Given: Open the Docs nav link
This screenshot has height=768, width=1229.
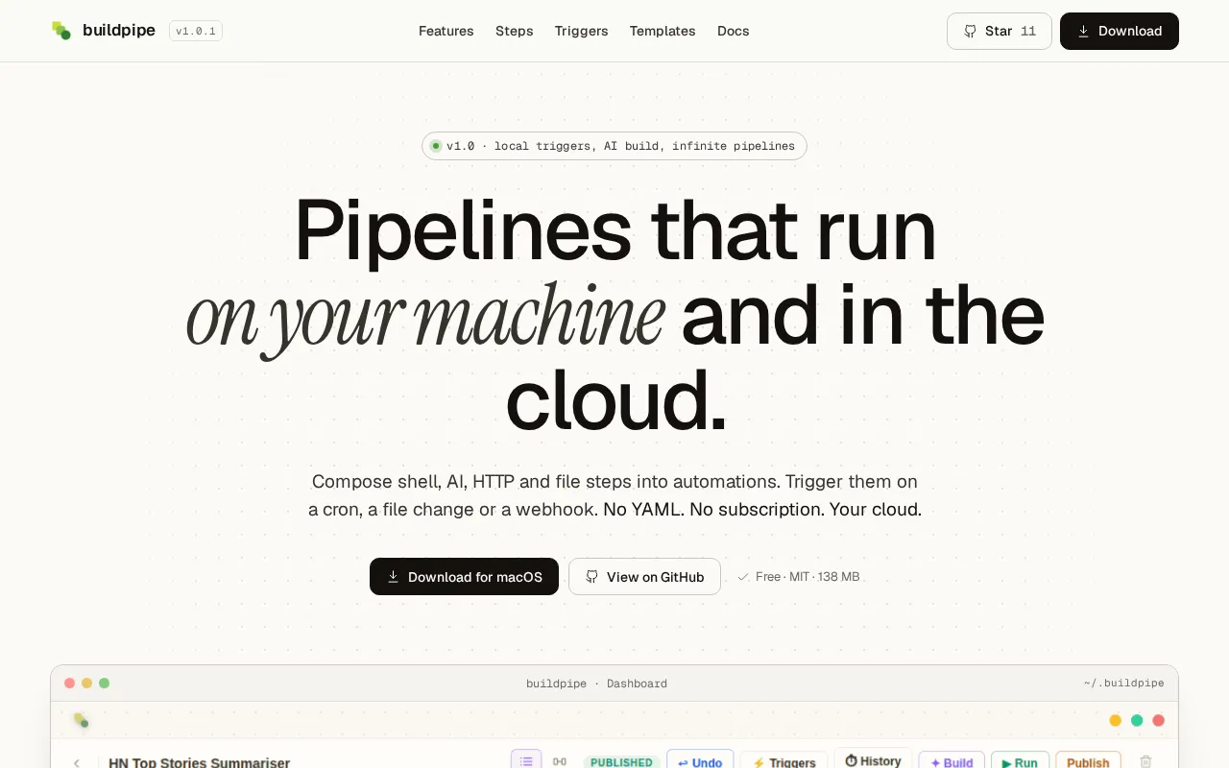Looking at the screenshot, I should click(734, 31).
